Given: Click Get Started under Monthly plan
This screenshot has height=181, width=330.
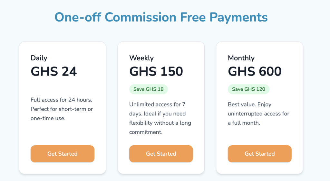Looking at the screenshot, I should click(259, 154).
